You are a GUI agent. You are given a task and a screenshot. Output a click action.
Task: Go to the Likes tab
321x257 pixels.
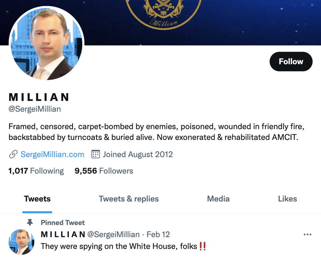(287, 199)
